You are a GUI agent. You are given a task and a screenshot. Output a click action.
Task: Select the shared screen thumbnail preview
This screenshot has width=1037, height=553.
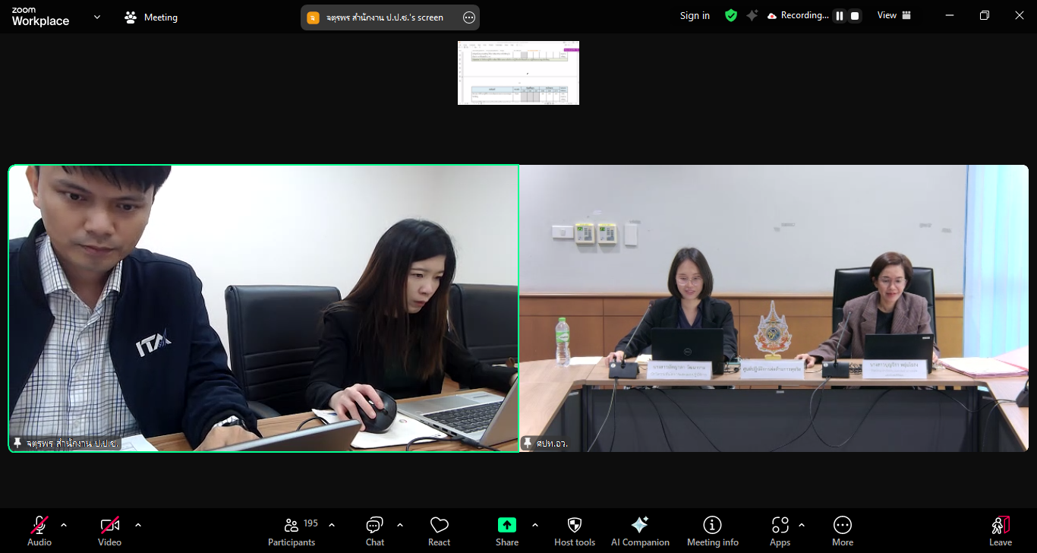(518, 73)
